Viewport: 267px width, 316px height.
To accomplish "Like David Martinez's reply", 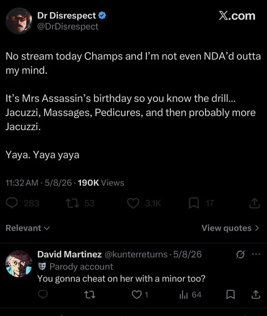I will 137,295.
